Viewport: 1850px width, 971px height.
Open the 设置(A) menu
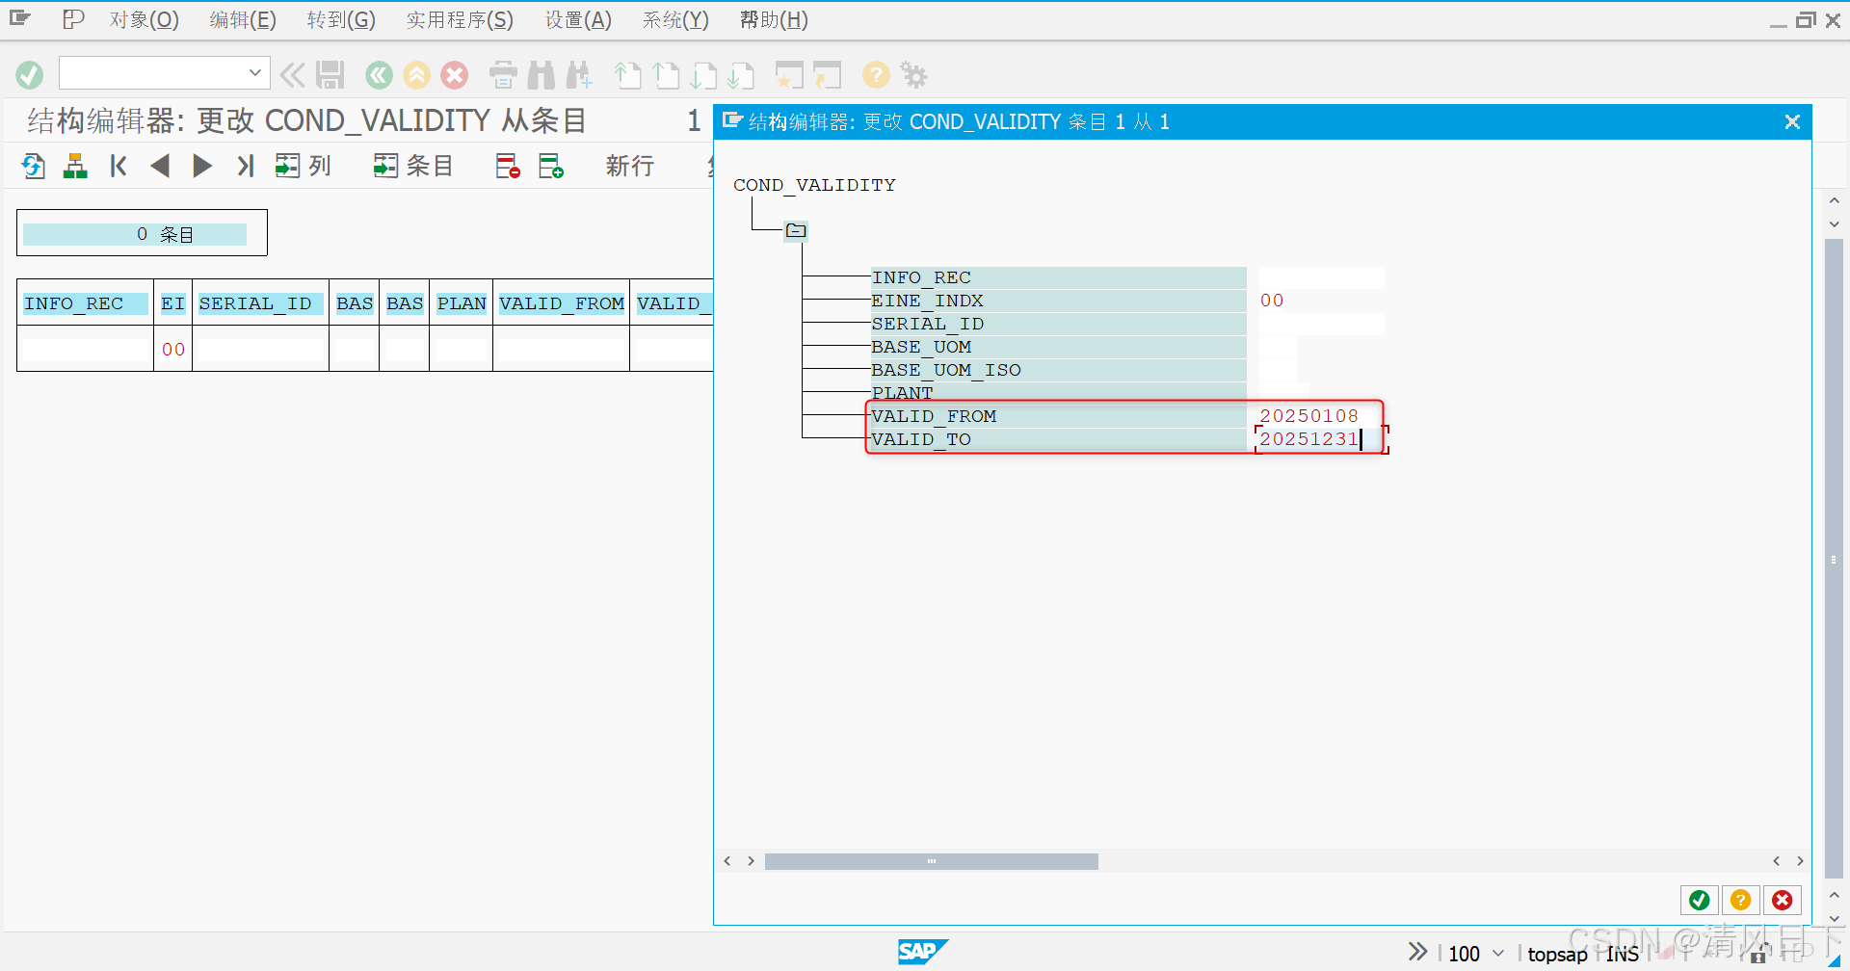(x=578, y=19)
